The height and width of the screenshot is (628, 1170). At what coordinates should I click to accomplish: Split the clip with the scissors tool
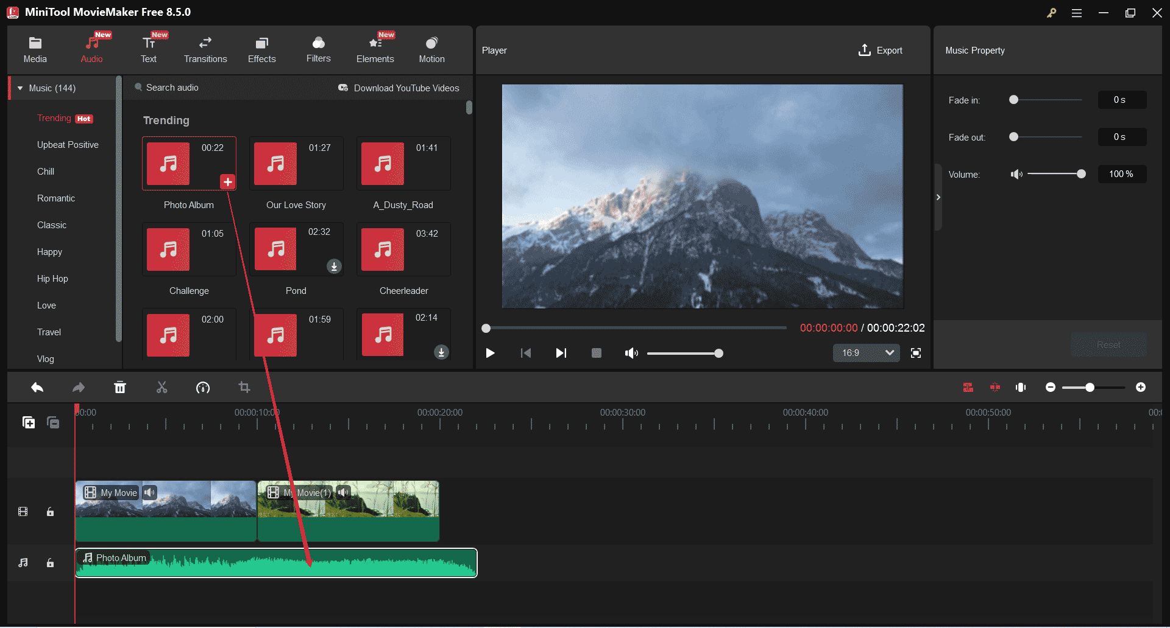tap(161, 387)
